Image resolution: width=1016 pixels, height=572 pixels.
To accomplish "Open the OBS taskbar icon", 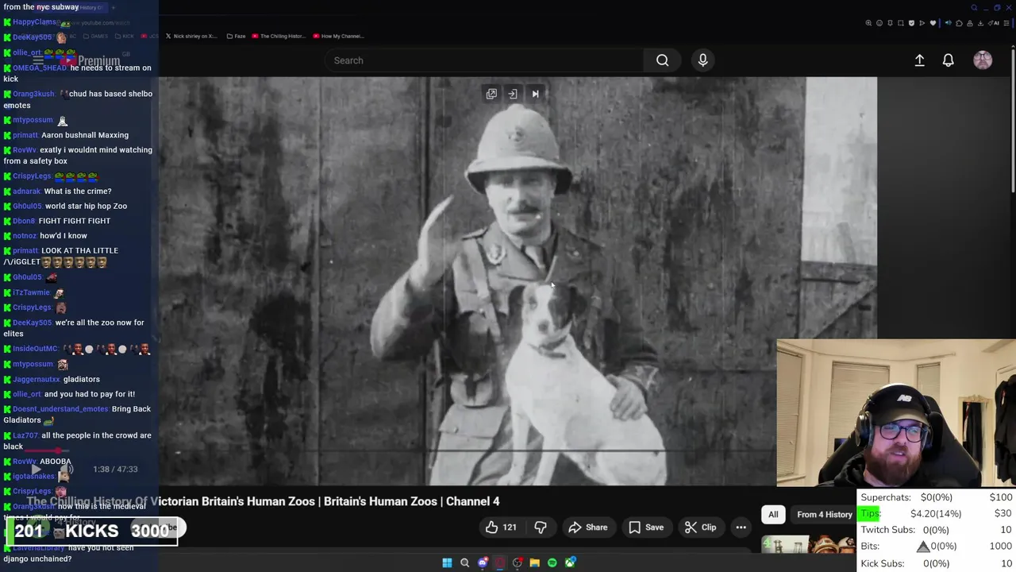I will tap(518, 563).
